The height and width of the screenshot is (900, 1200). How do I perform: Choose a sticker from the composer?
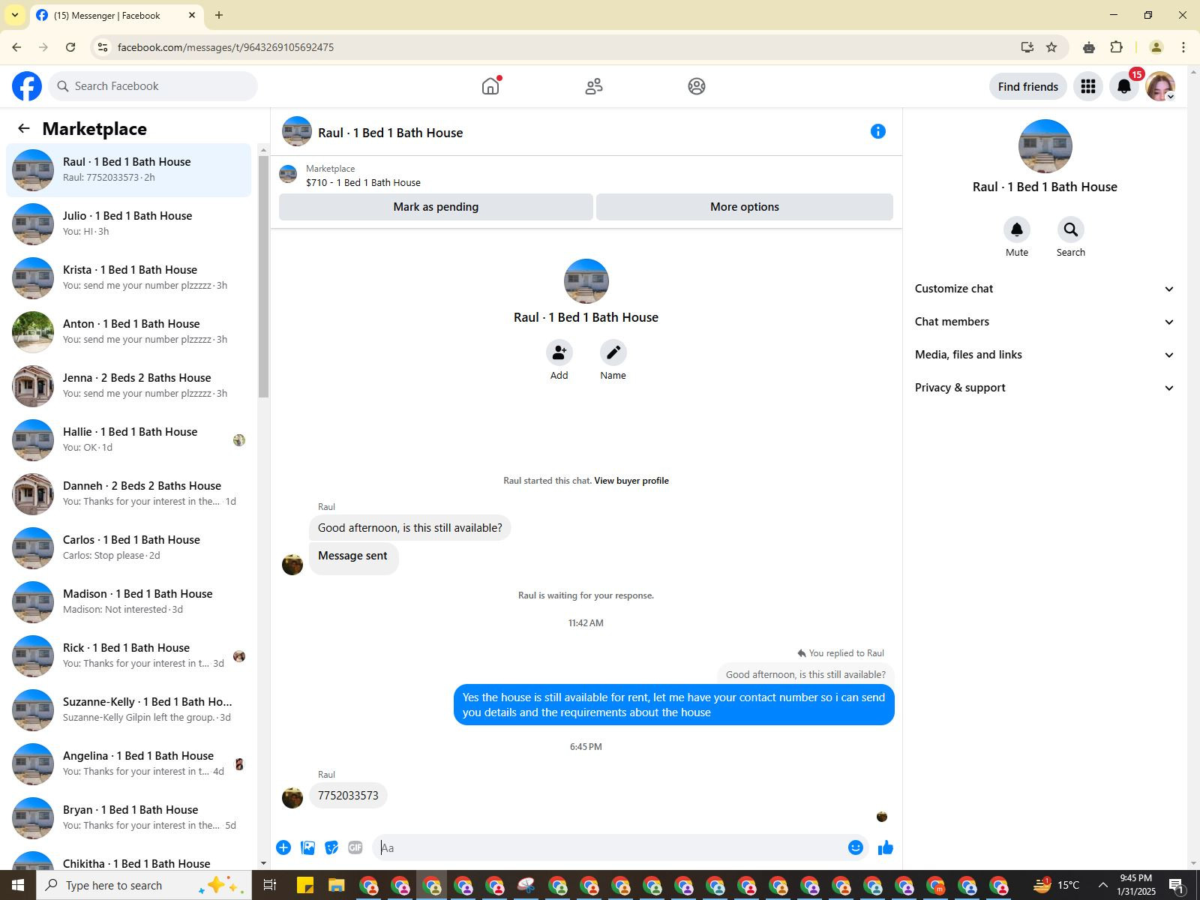tap(331, 847)
